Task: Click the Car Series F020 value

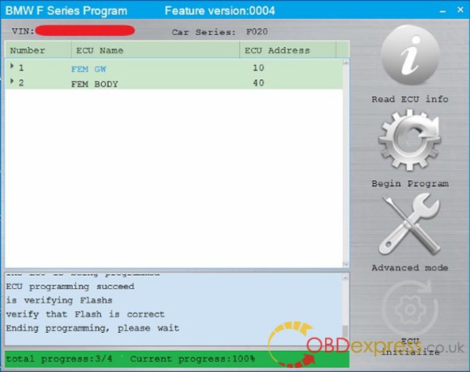Action: click(257, 32)
